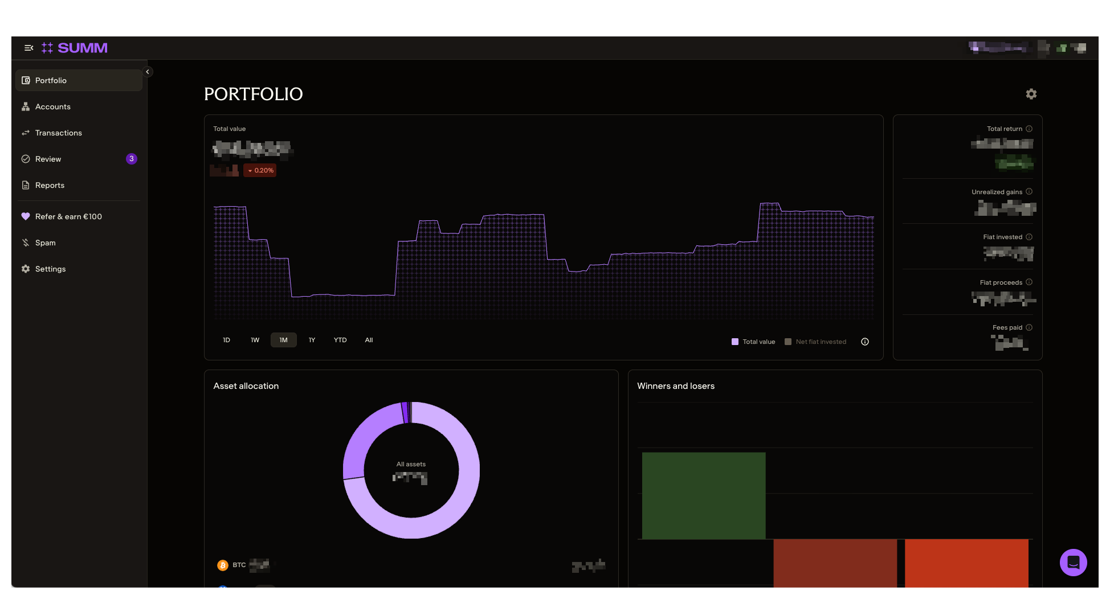The height and width of the screenshot is (599, 1110).
Task: Open Reports via its document icon
Action: (26, 185)
